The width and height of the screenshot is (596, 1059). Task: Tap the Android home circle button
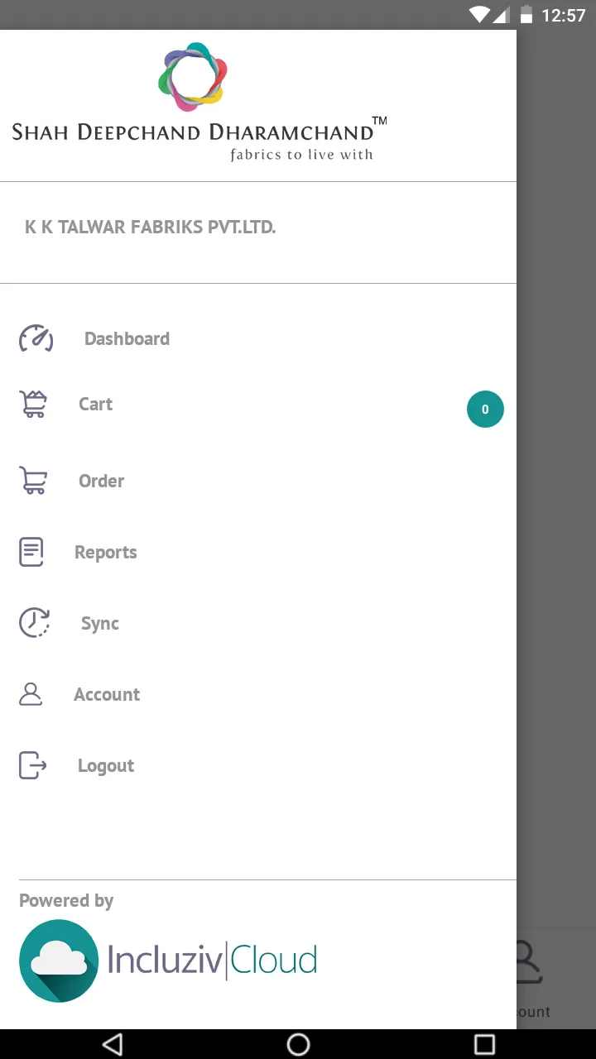[x=298, y=1044]
